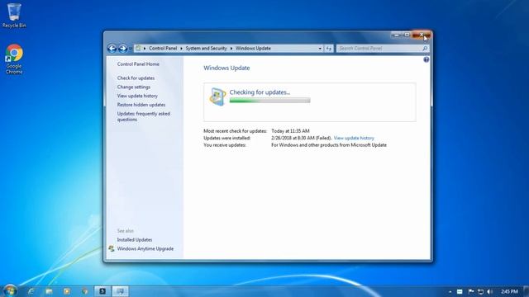Open Control Panel Home

pos(138,64)
